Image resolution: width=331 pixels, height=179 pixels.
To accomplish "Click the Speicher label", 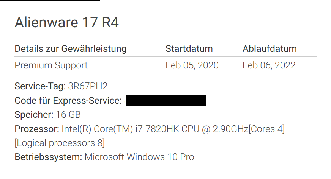I will (34, 115).
